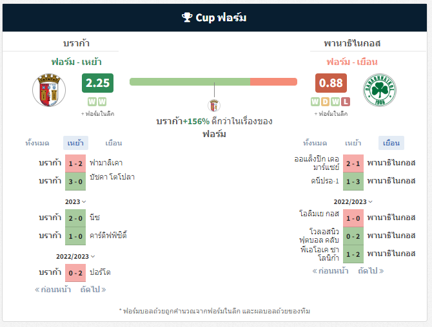The width and height of the screenshot is (432, 327).
Task: Click ก่อนหน้า previous link under Panathinaikos matches
Action: (330, 271)
